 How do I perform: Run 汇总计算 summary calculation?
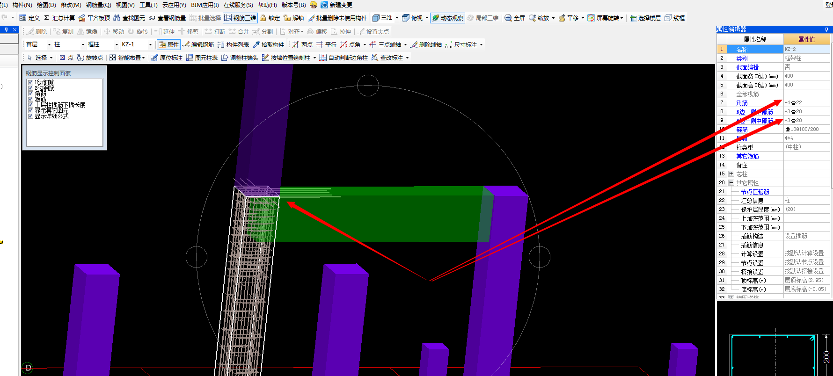coord(59,18)
